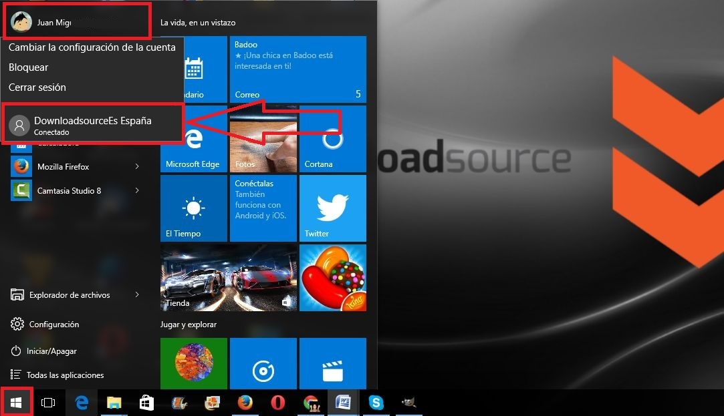Launch Microsoft Edge from the taskbar

82,403
